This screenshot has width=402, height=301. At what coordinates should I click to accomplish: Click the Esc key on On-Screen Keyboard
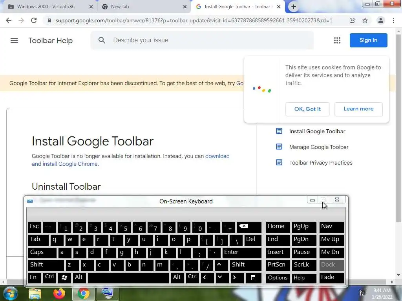(x=35, y=227)
